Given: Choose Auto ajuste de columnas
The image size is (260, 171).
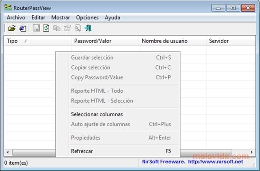Looking at the screenshot, I should pyautogui.click(x=118, y=124).
